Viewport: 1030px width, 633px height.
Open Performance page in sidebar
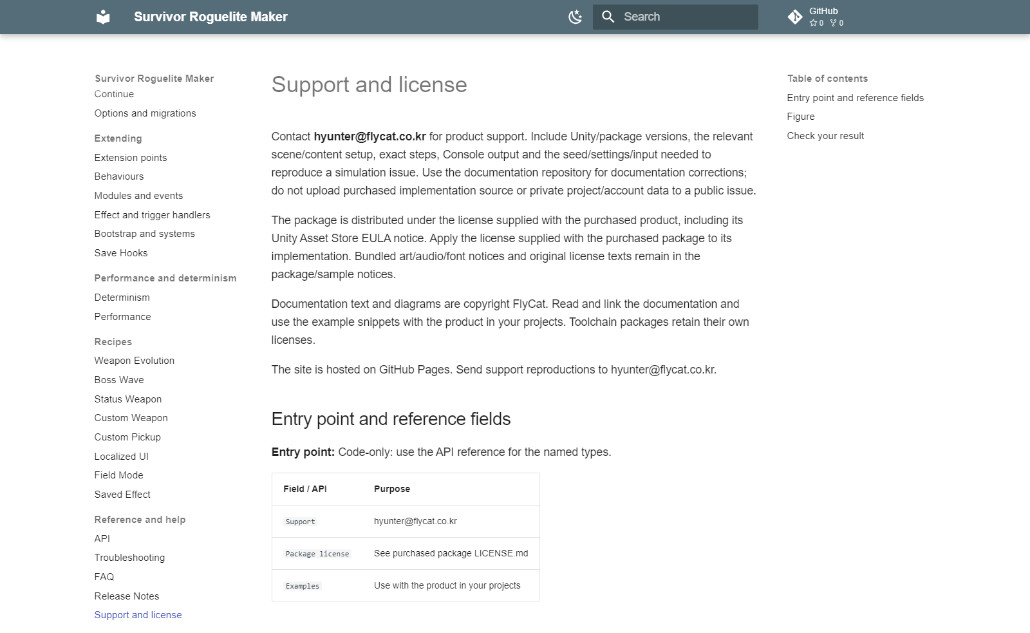pyautogui.click(x=122, y=317)
